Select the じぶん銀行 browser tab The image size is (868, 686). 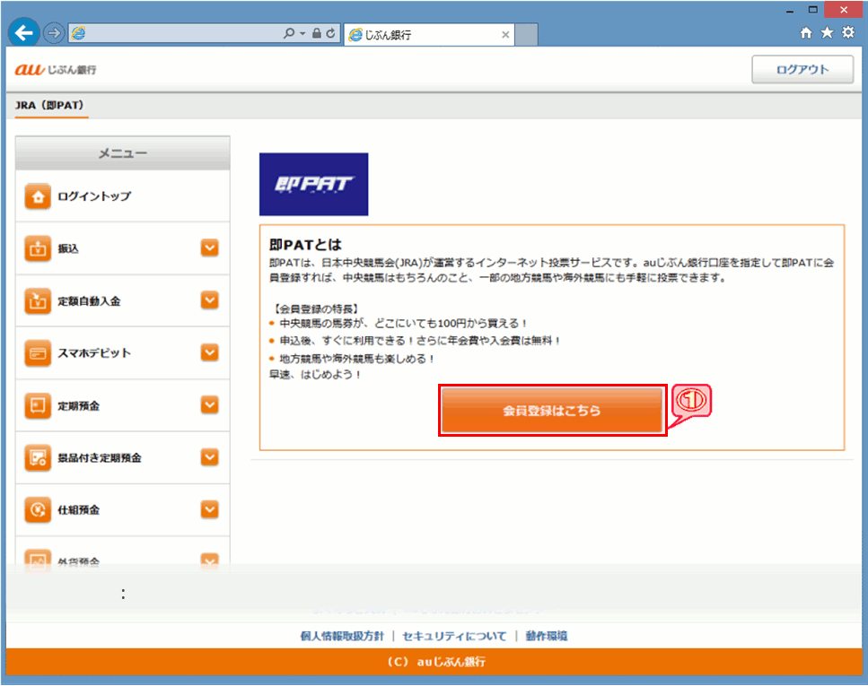pos(429,35)
